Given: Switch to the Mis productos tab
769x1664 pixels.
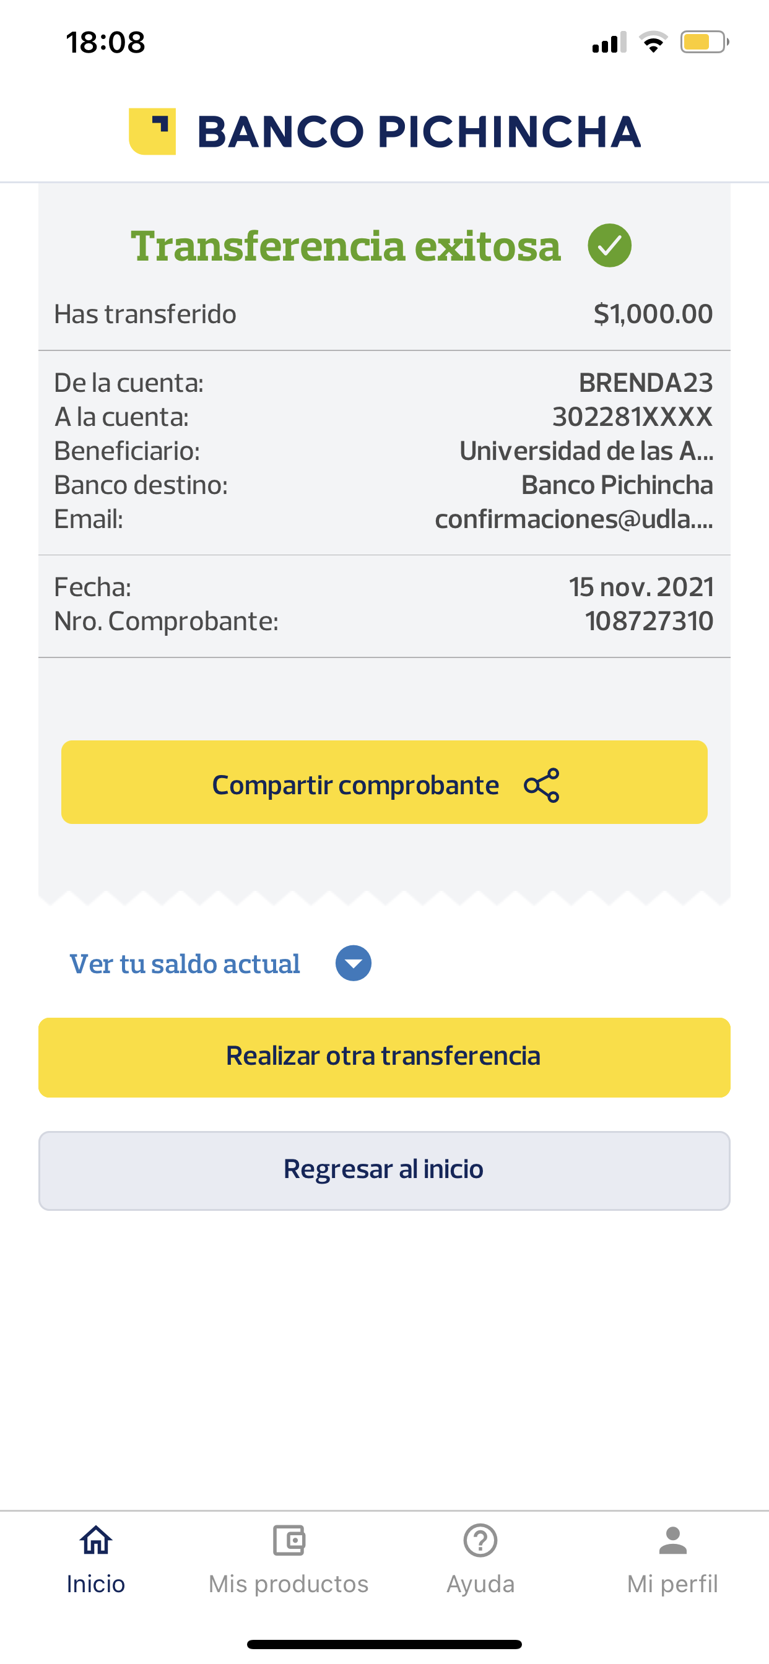Looking at the screenshot, I should [288, 1584].
